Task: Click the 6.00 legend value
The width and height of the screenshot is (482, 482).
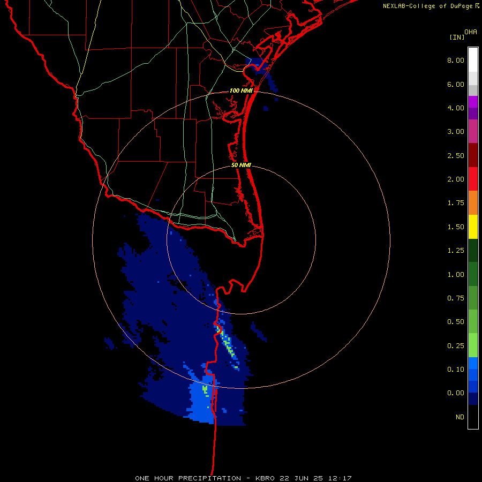Action: click(x=456, y=84)
